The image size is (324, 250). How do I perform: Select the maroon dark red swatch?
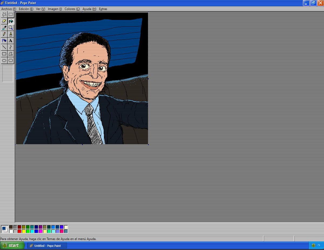click(x=19, y=227)
